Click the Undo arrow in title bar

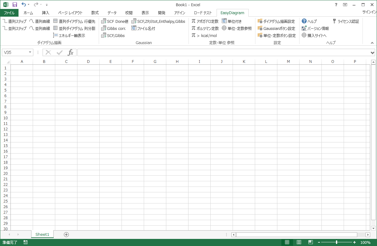(x=24, y=5)
